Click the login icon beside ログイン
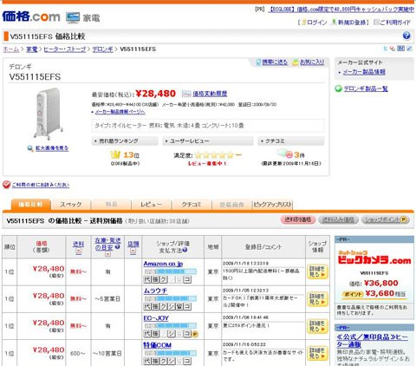This screenshot has width=416, height=366. pyautogui.click(x=303, y=23)
